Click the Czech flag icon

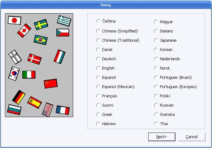click(63, 32)
